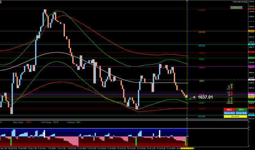
Task: Click the green BUY button
Action: pos(242,110)
